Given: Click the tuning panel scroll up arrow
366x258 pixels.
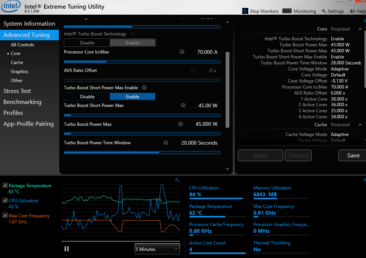Looking at the screenshot, I should click(x=228, y=22).
